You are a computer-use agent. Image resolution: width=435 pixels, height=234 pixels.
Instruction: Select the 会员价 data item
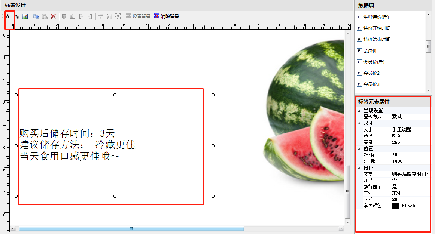370,51
